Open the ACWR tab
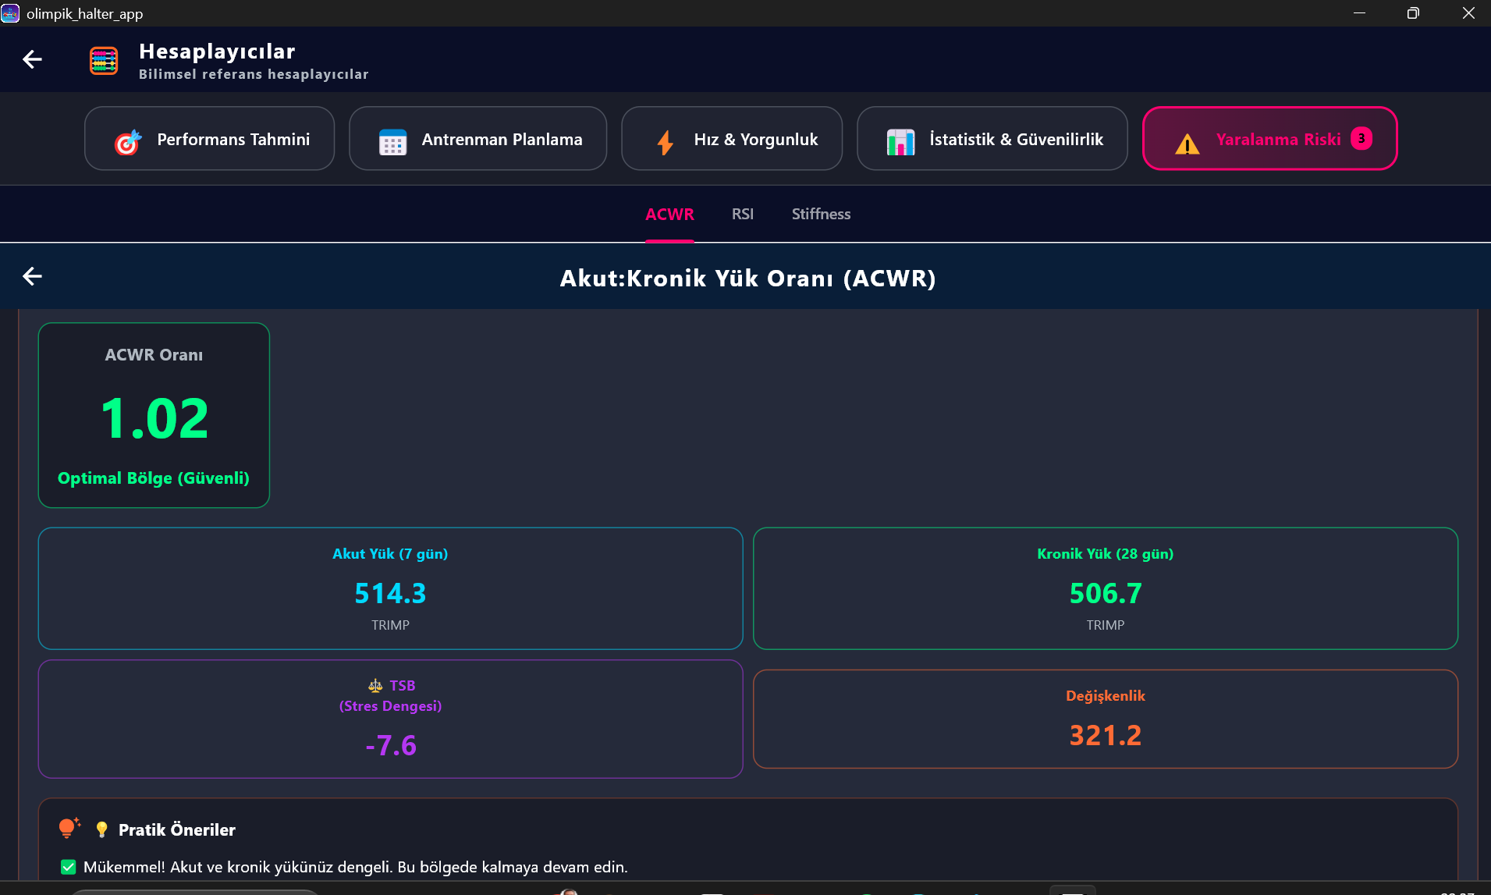Viewport: 1491px width, 895px height. coord(669,214)
